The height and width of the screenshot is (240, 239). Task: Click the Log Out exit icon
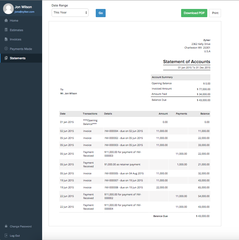click(6, 236)
